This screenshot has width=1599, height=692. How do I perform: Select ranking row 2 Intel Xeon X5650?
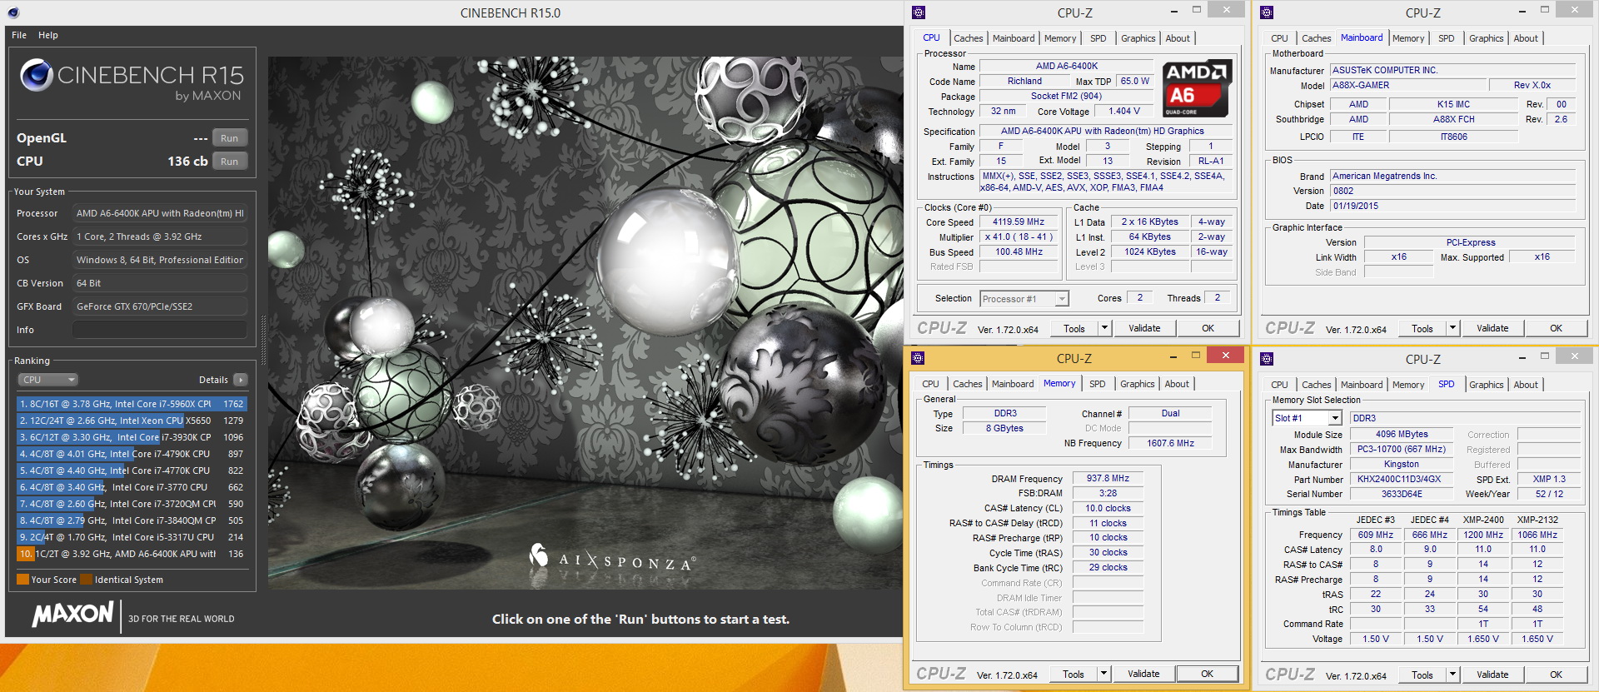pos(132,421)
